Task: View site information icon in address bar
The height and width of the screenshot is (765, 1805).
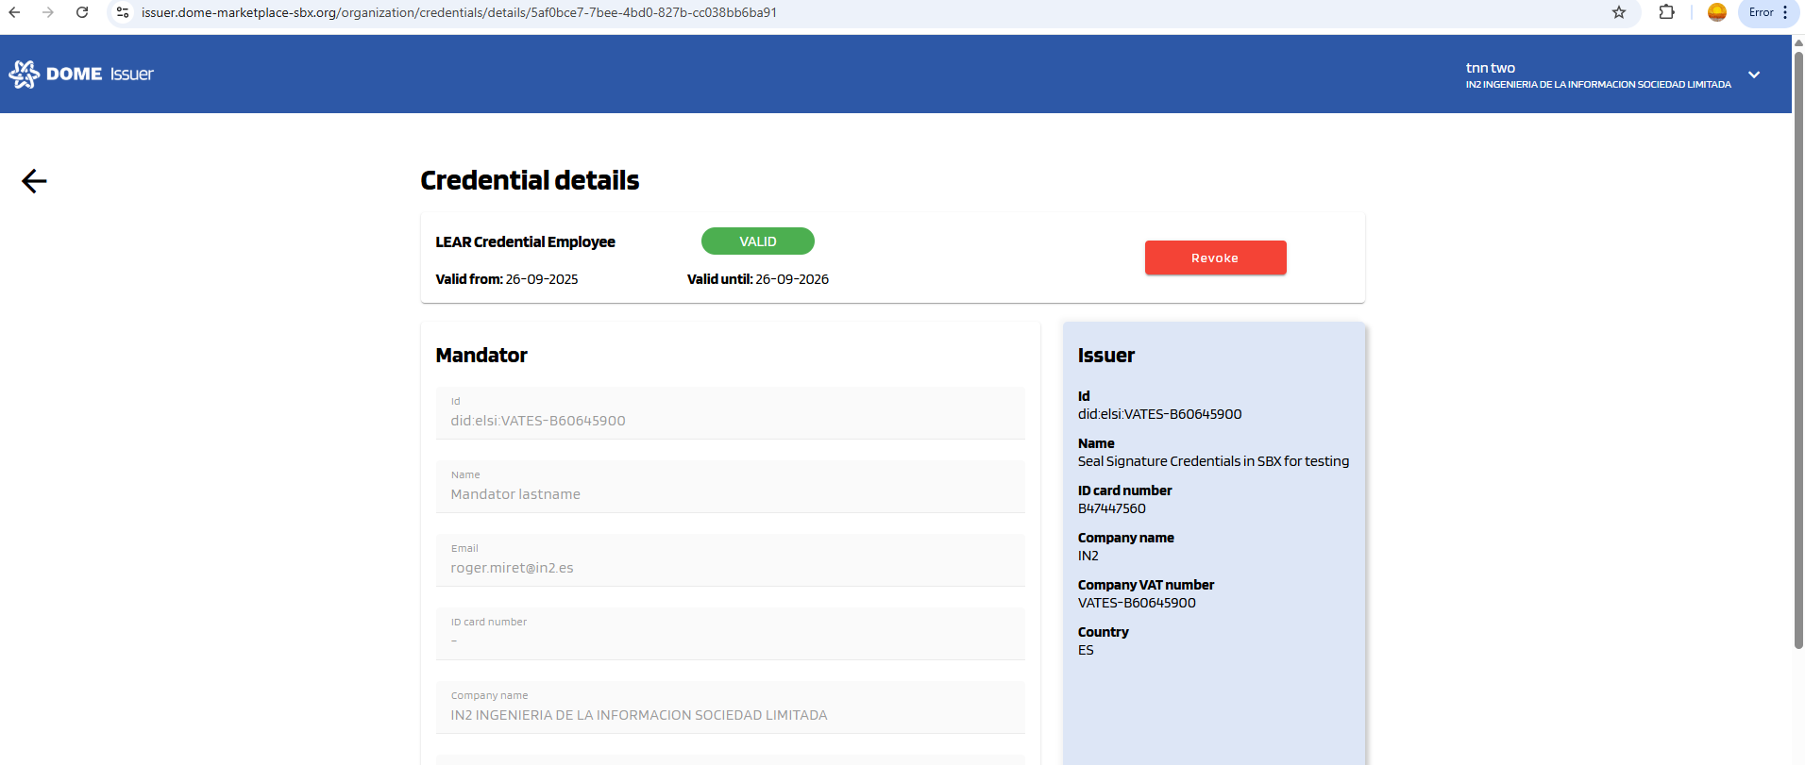Action: (123, 12)
